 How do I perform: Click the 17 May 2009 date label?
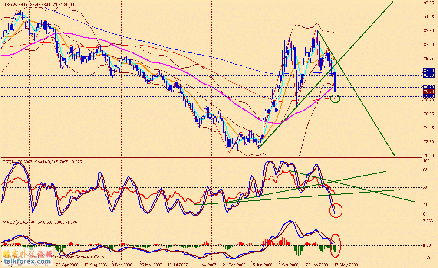point(346,265)
